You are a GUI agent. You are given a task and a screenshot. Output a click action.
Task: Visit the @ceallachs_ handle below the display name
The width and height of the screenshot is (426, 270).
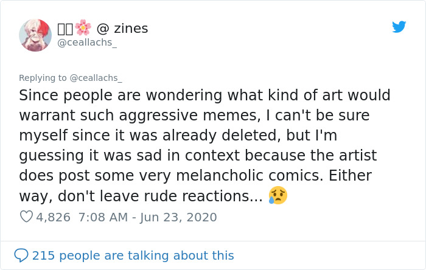pos(87,43)
